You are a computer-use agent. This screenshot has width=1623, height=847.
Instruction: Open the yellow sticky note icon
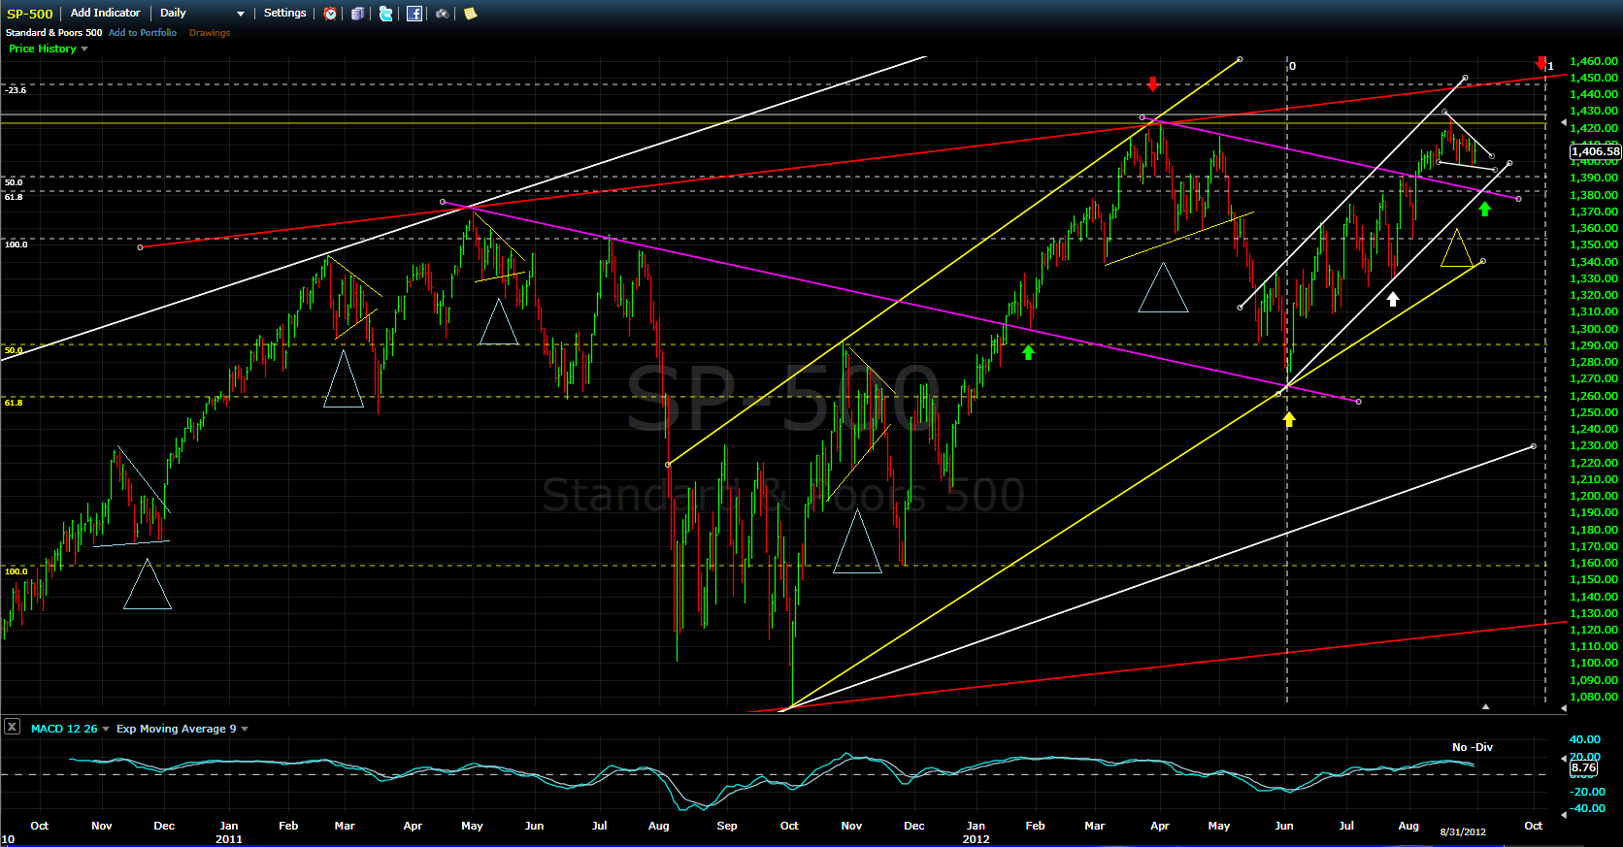[x=471, y=14]
